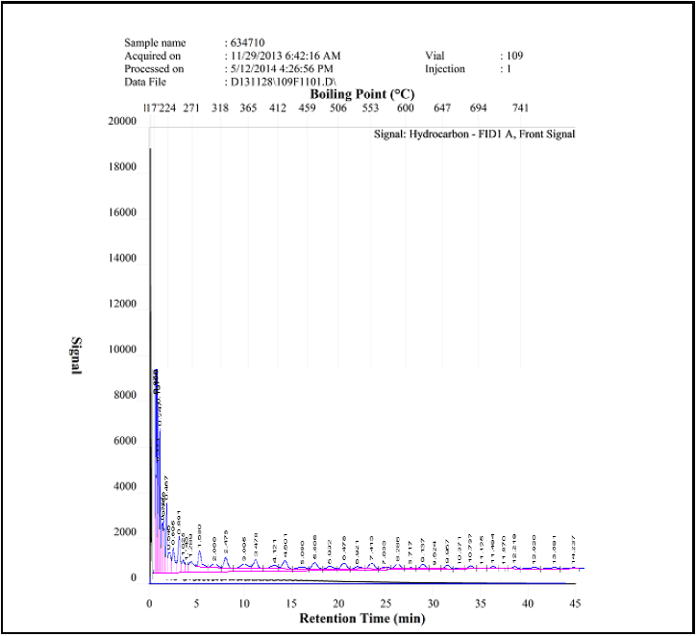The image size is (696, 636).
Task: Click the 8000 signal axis label
Action: [x=125, y=395]
